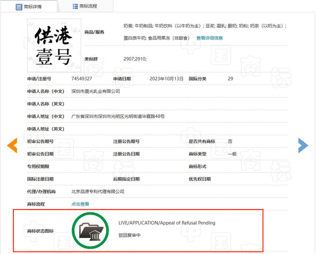Click the 申请人地址(英文) label
Screen dimensions: 316x254
pos(46,129)
